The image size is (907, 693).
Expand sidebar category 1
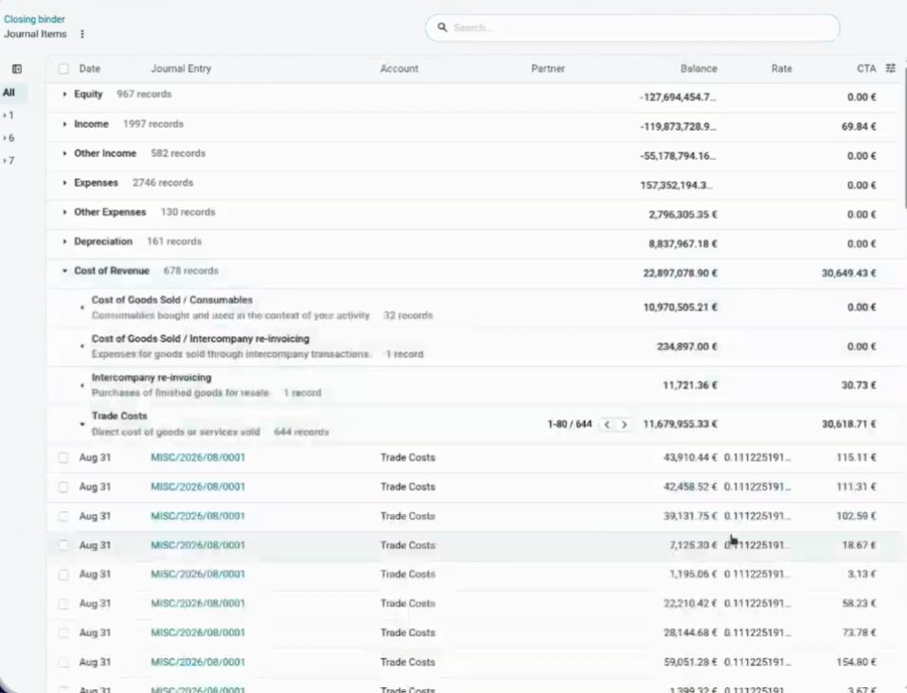[9, 115]
